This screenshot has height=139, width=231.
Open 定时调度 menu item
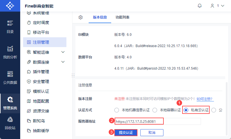pyautogui.click(x=45, y=23)
